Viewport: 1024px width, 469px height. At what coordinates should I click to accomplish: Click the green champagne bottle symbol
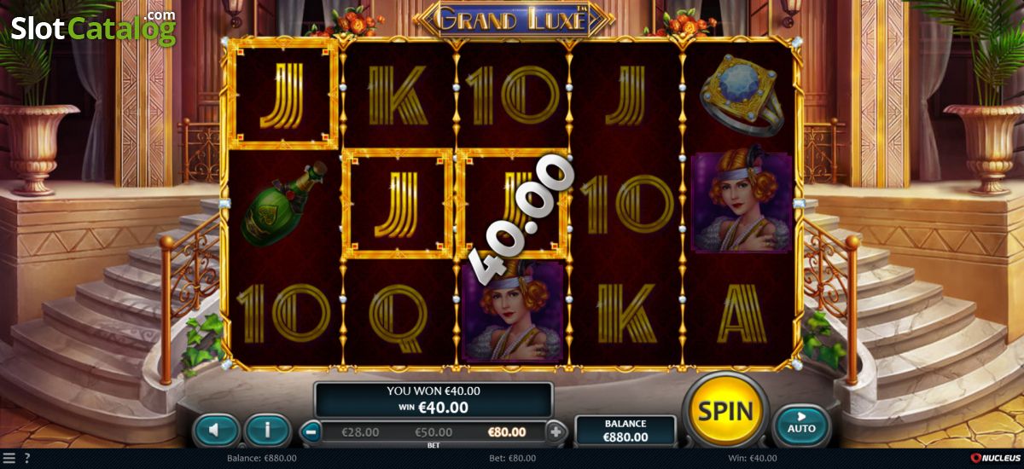click(x=281, y=205)
